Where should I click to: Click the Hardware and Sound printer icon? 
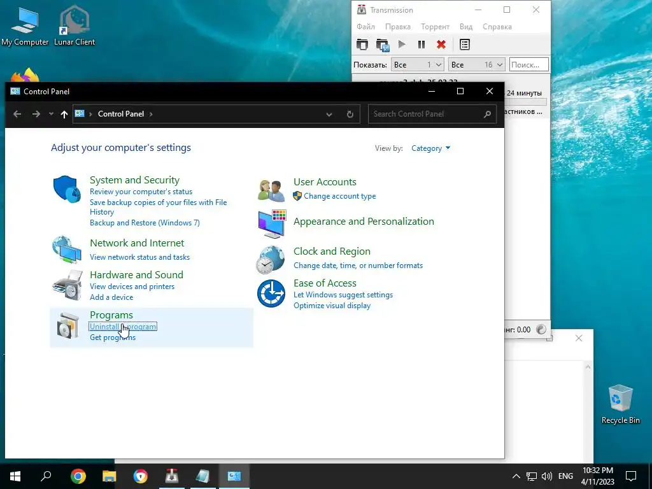[67, 285]
